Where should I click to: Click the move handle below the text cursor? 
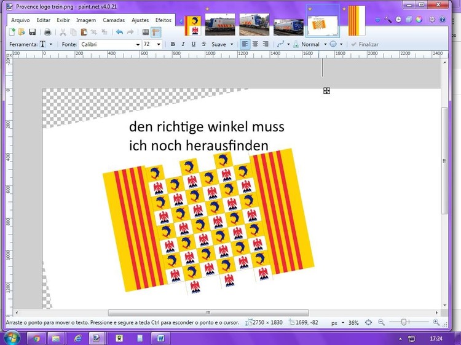coord(326,91)
